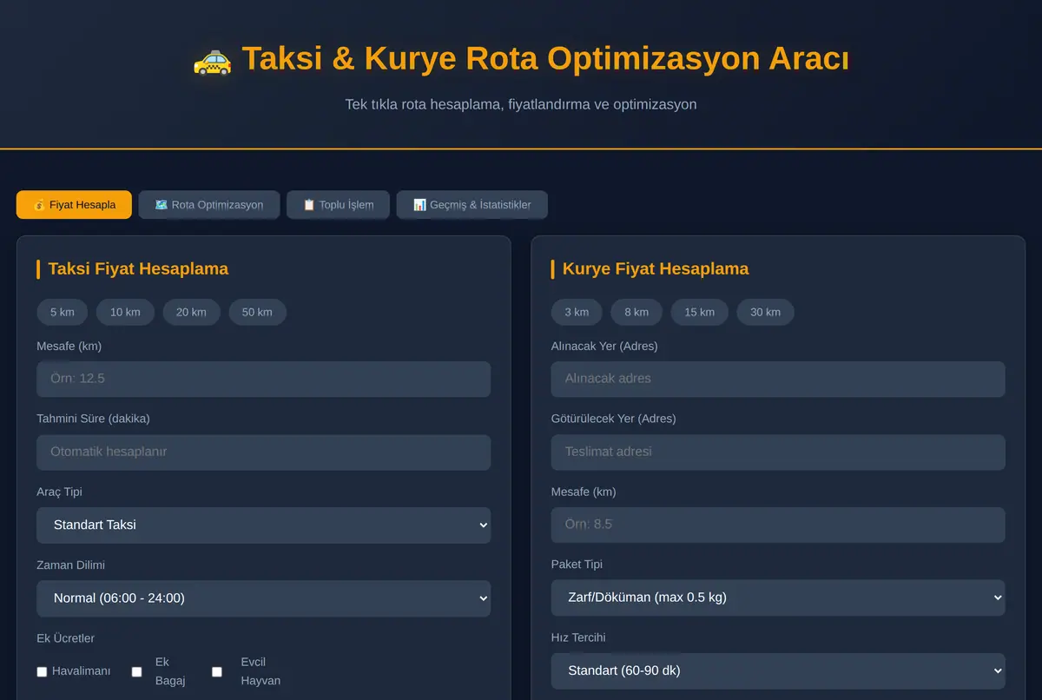Enable the Havalimanı checkbox
The image size is (1042, 700).
[42, 671]
